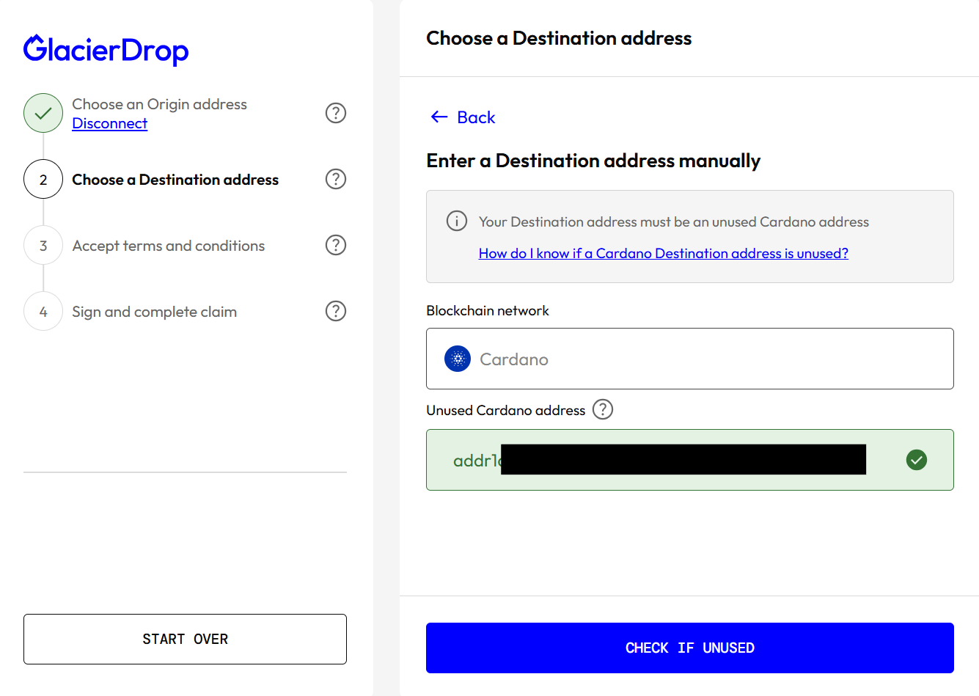Show help for Accept terms and conditions
Screen dimensions: 979x696
coord(336,245)
